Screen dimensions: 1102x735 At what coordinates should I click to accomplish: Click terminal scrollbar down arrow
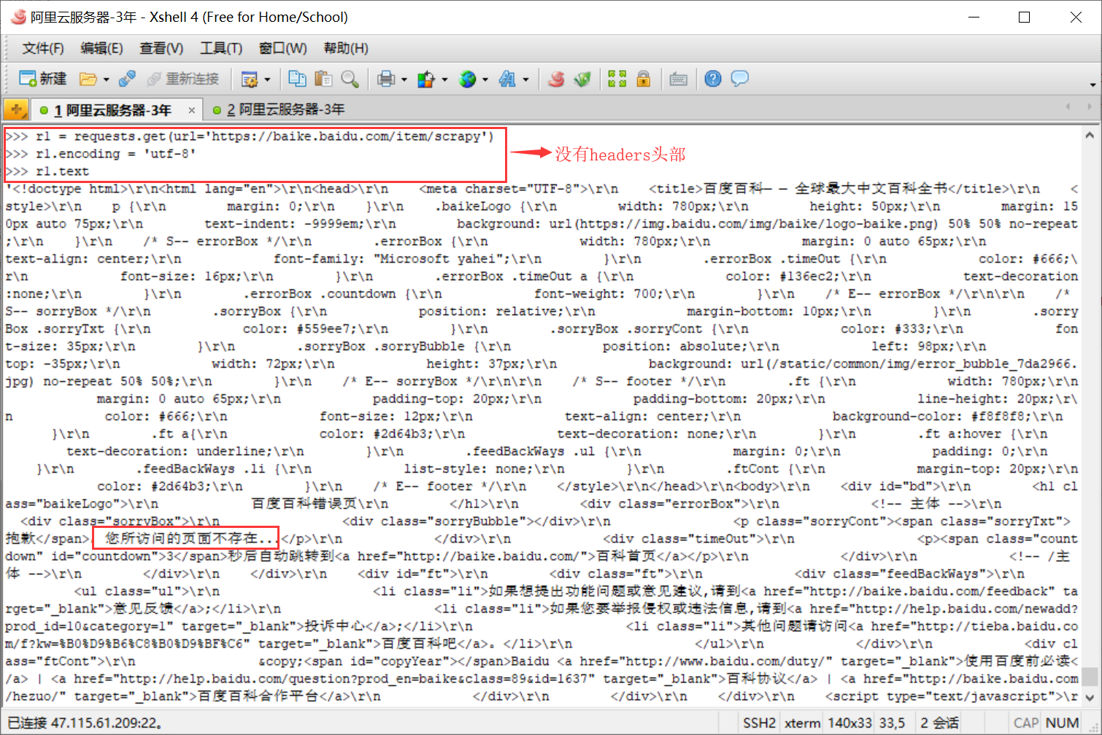1090,697
